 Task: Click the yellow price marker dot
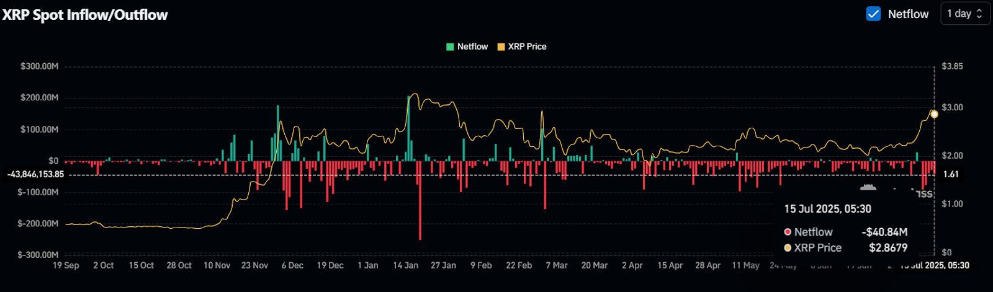[x=934, y=114]
